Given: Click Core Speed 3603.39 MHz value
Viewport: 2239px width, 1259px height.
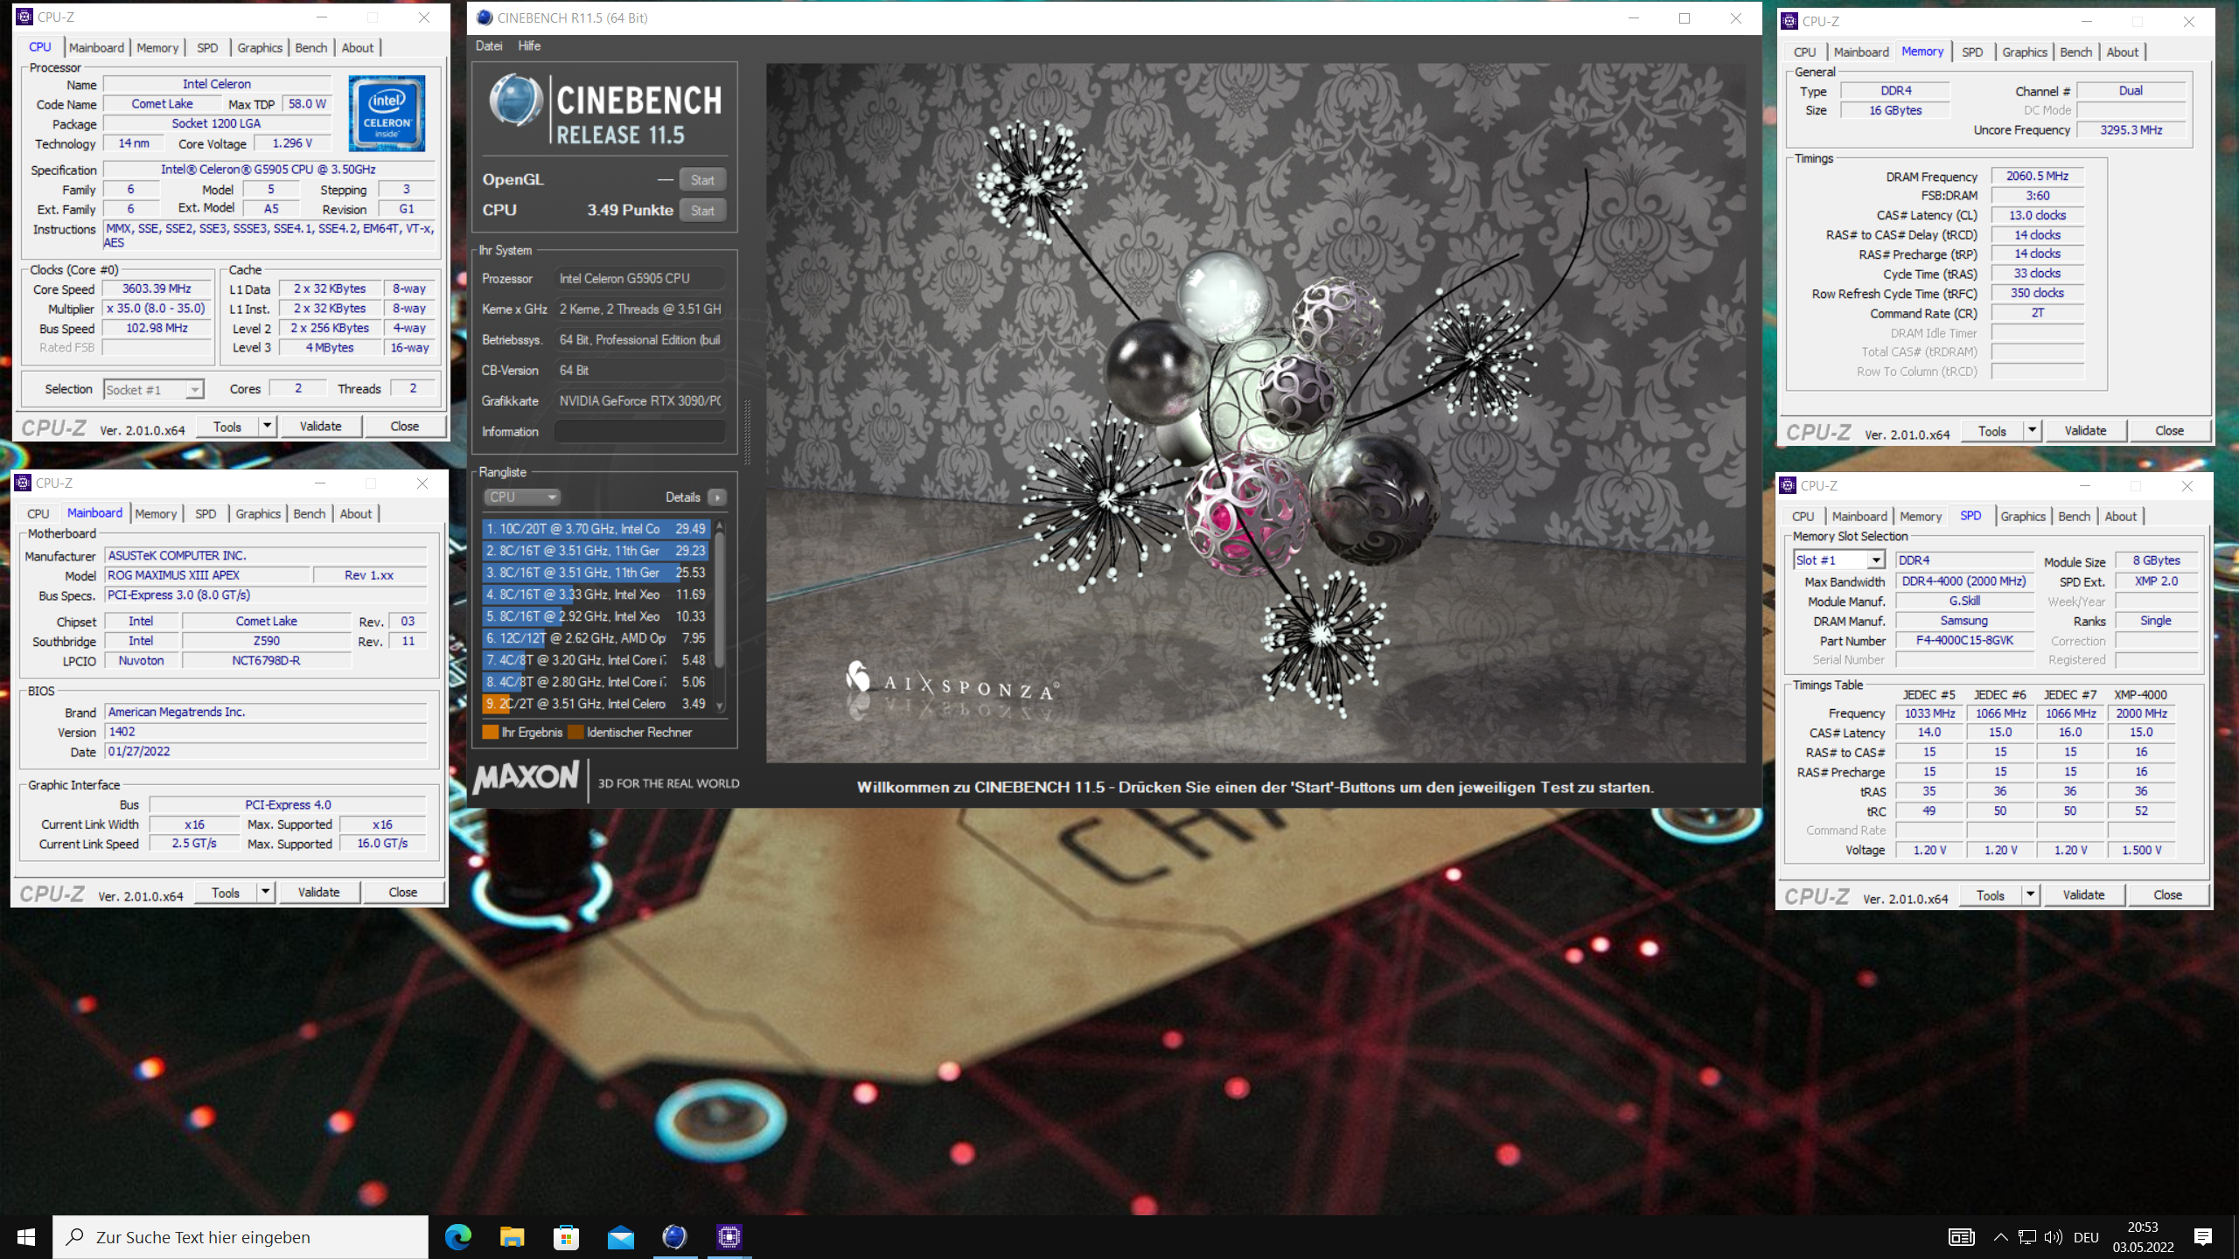Looking at the screenshot, I should click(157, 288).
